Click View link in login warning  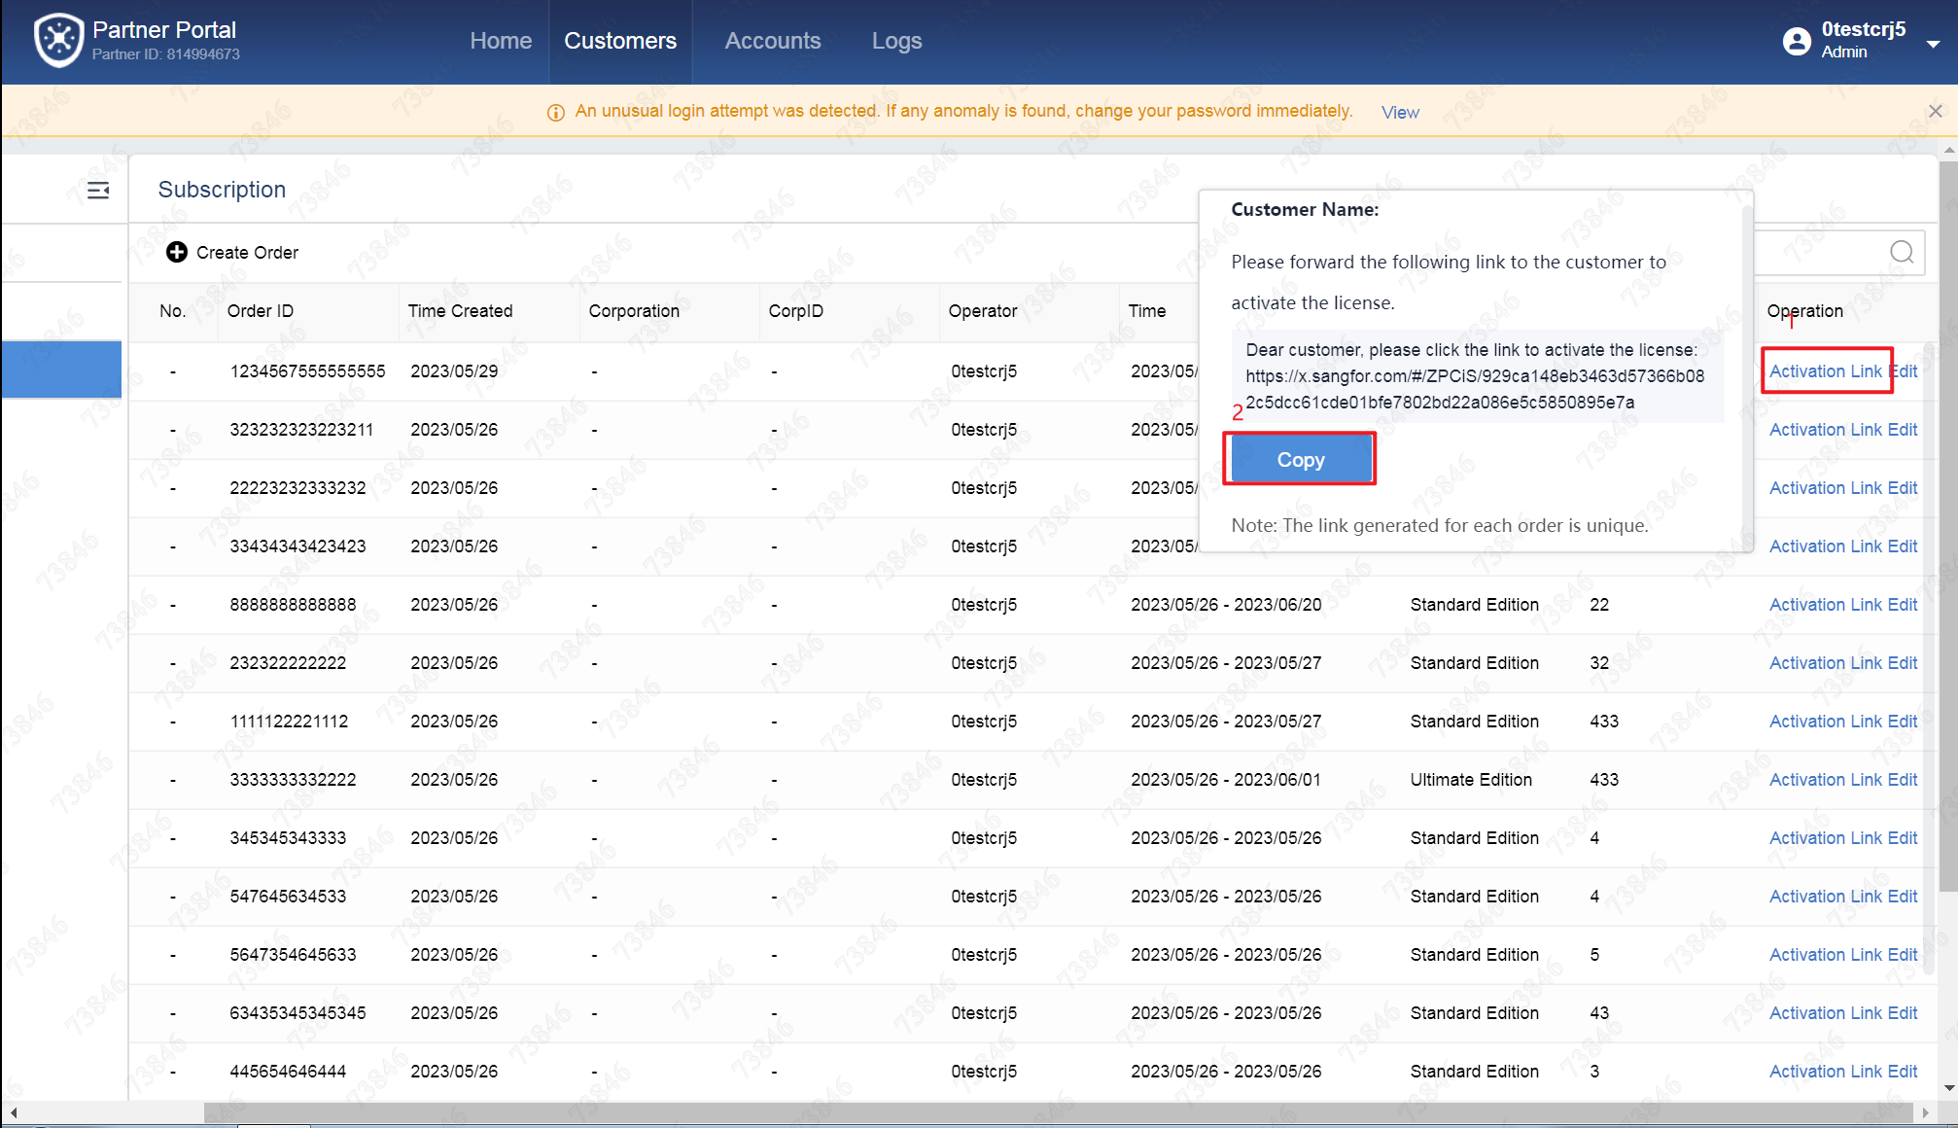coord(1400,113)
